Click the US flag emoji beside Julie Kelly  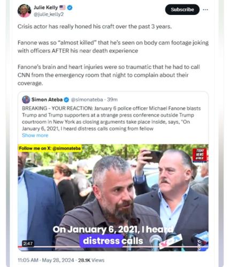point(62,7)
